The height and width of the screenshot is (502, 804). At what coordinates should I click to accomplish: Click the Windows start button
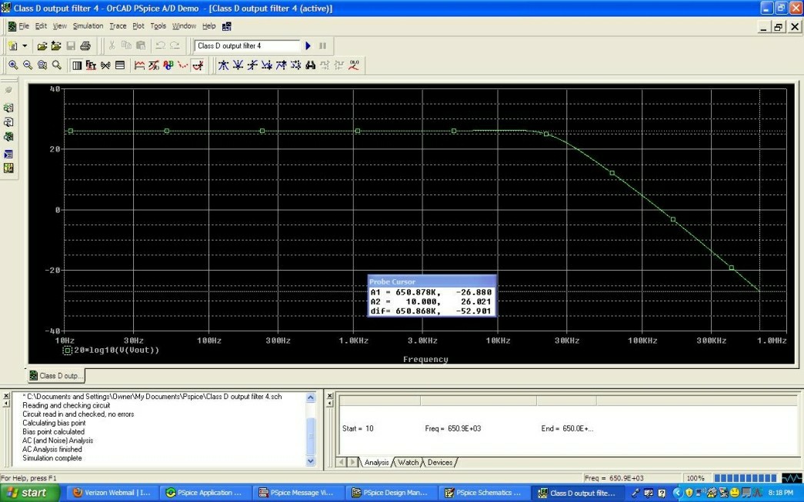[x=28, y=493]
